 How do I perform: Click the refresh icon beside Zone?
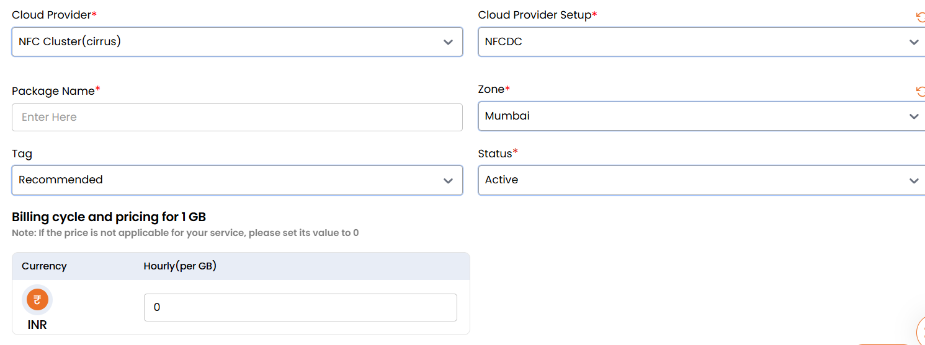point(921,92)
